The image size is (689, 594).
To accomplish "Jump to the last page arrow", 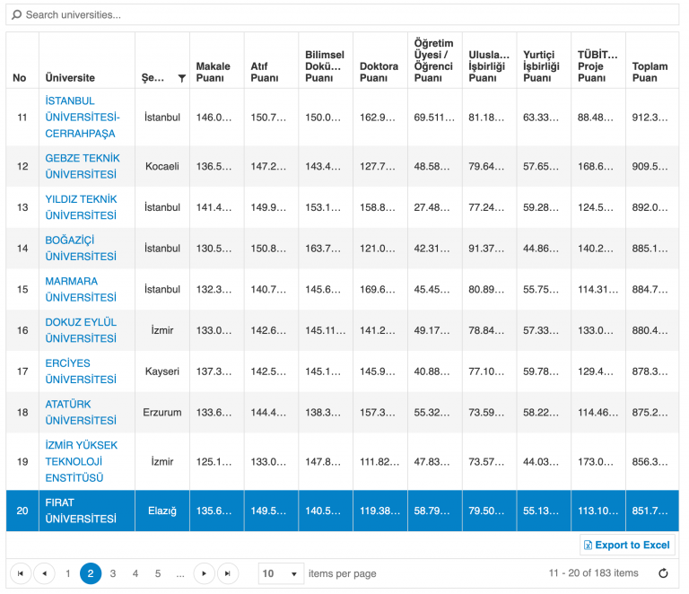I will pos(228,573).
